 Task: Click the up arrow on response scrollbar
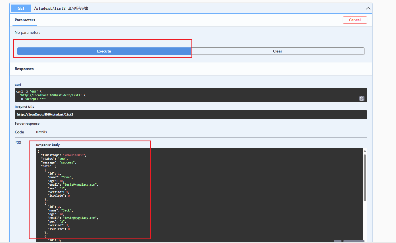[365, 151]
